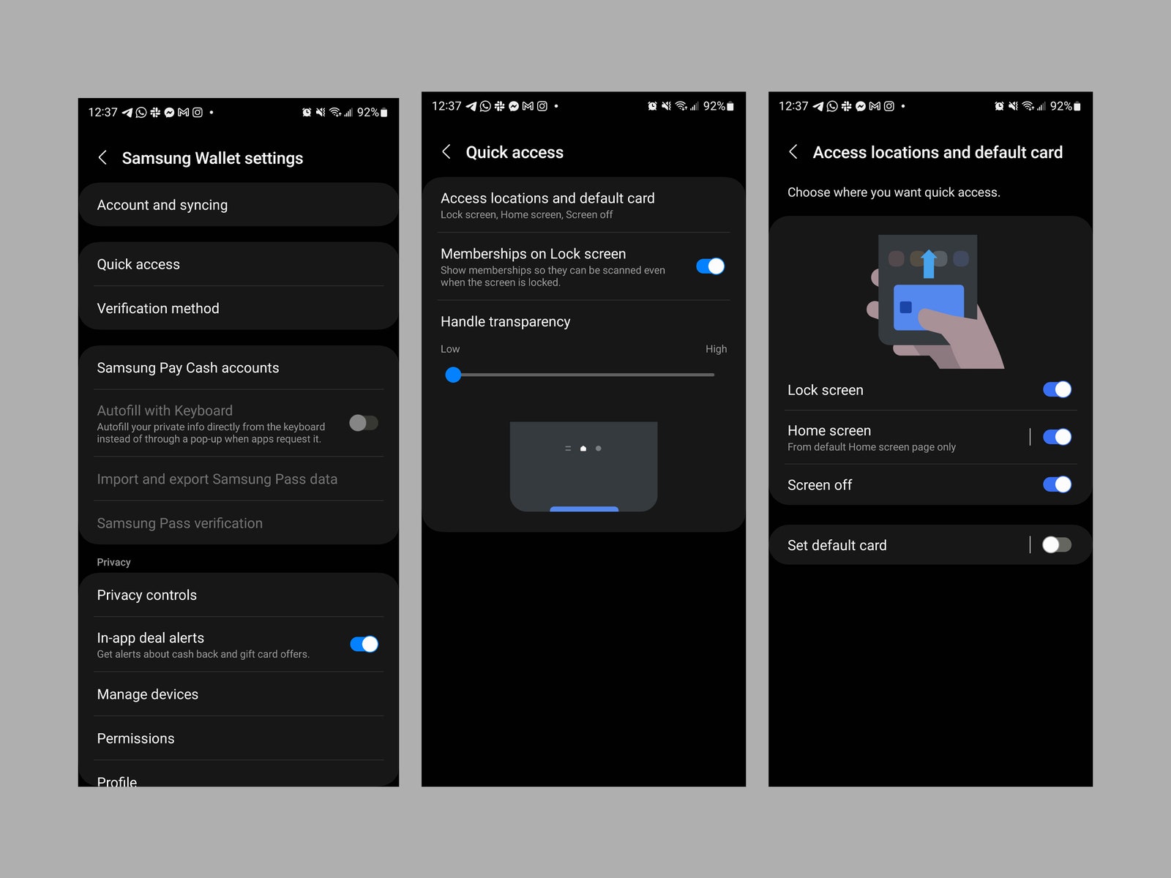Image resolution: width=1171 pixels, height=878 pixels.
Task: Click Instagram icon in right phone's status bar
Action: pyautogui.click(x=888, y=106)
